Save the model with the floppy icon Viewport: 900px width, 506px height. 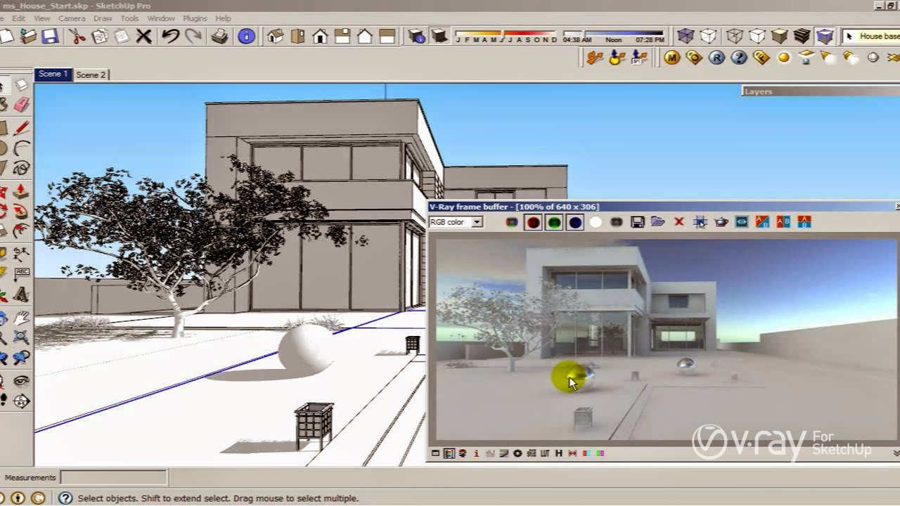(x=50, y=36)
